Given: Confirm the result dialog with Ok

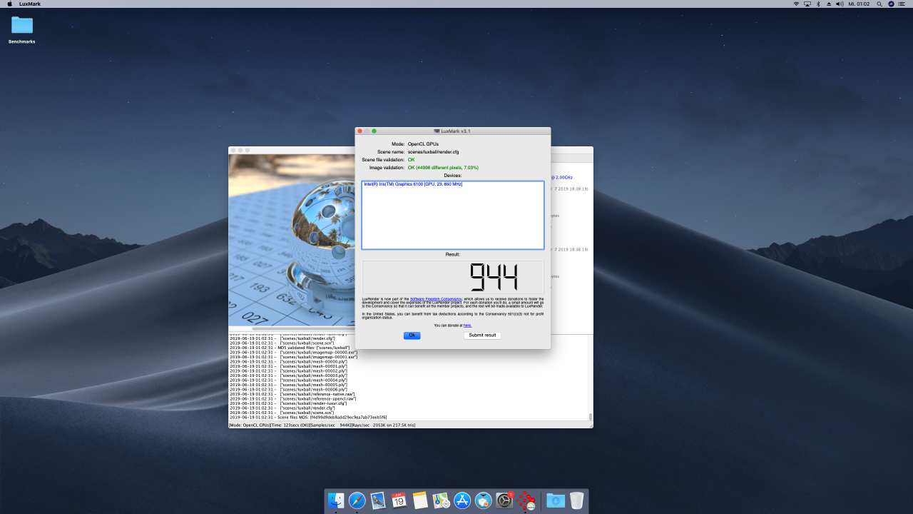Looking at the screenshot, I should tap(412, 336).
